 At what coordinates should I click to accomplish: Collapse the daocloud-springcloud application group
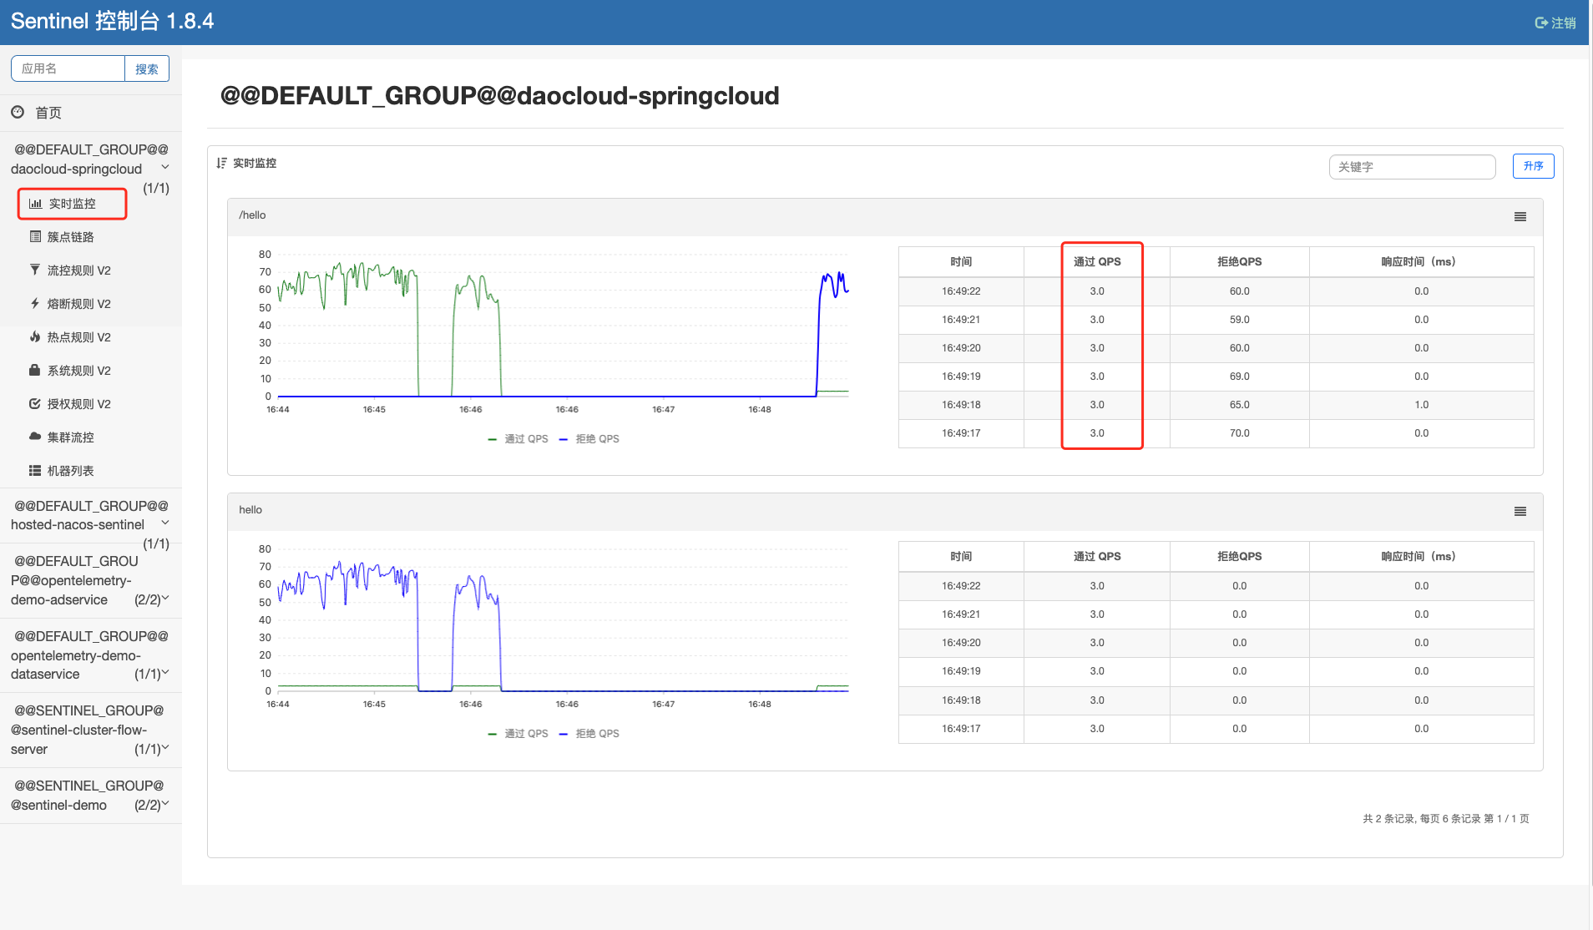click(165, 167)
